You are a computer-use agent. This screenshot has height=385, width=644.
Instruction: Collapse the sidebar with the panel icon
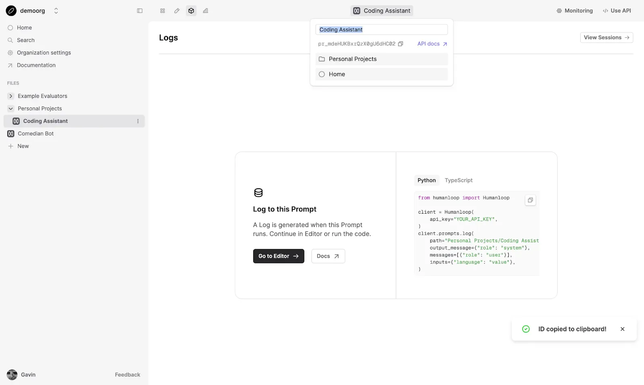click(x=140, y=11)
